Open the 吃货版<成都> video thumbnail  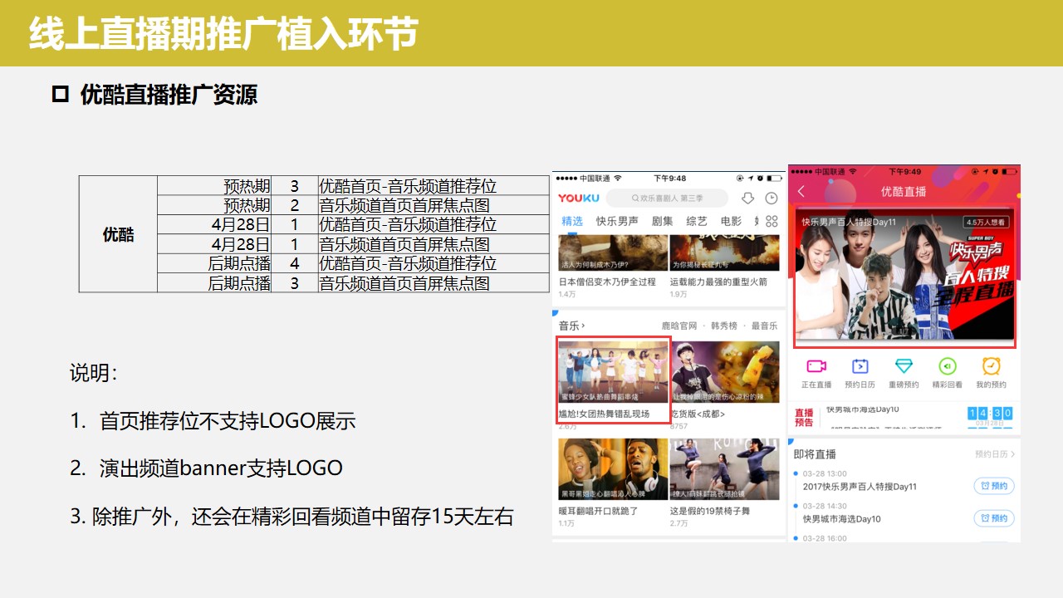[724, 372]
